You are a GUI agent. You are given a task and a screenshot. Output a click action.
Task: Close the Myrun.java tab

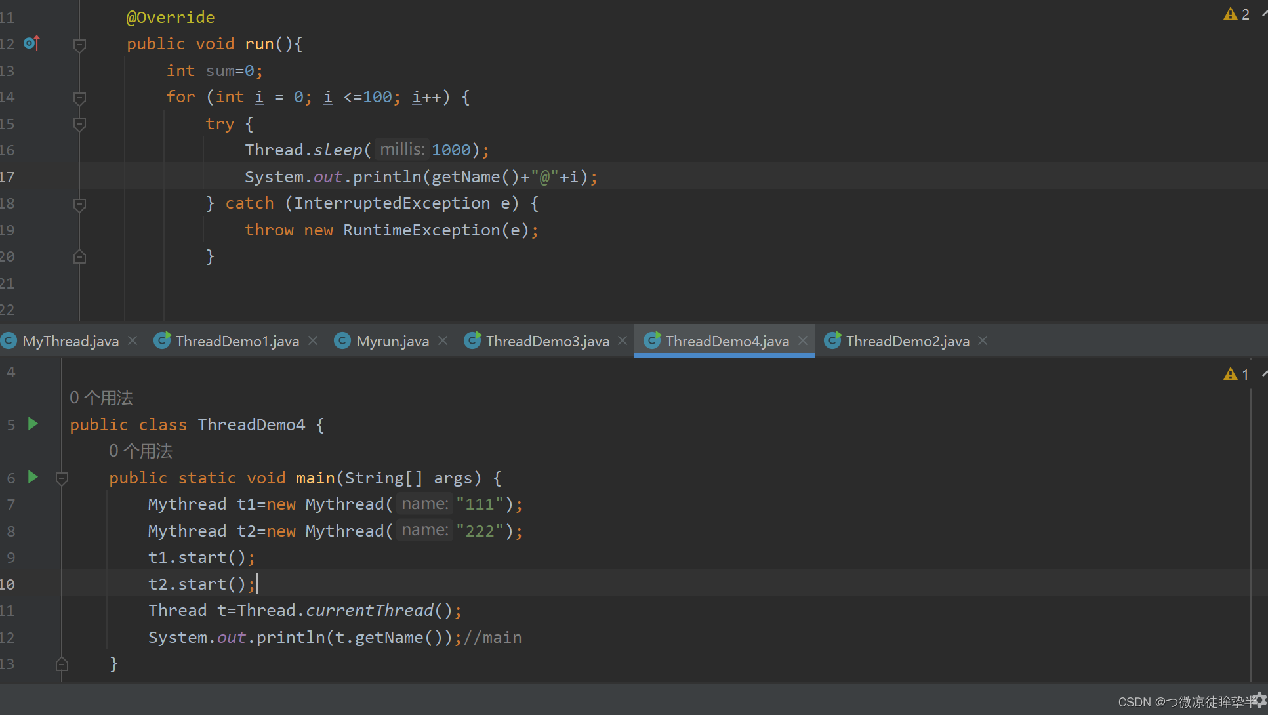coord(443,340)
